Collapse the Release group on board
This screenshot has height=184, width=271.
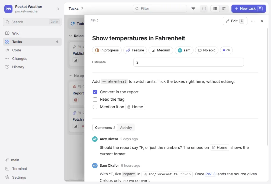click(70, 36)
